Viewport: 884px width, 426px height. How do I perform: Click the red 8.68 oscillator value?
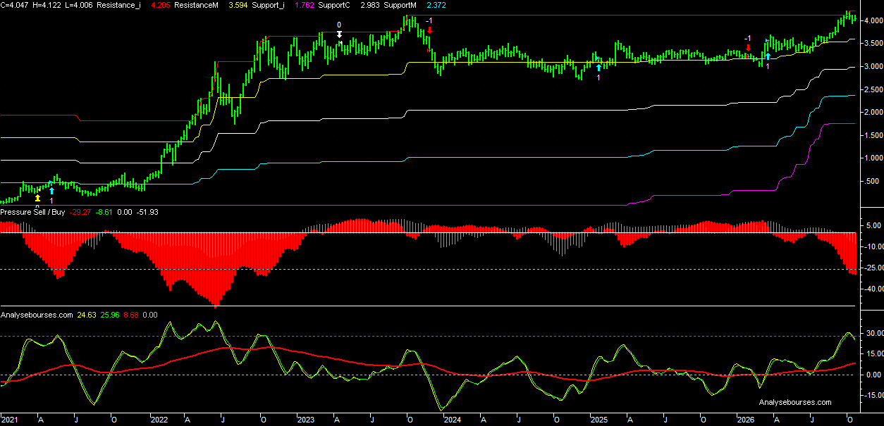pos(131,315)
